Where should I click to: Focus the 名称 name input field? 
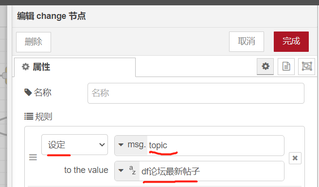click(x=196, y=93)
